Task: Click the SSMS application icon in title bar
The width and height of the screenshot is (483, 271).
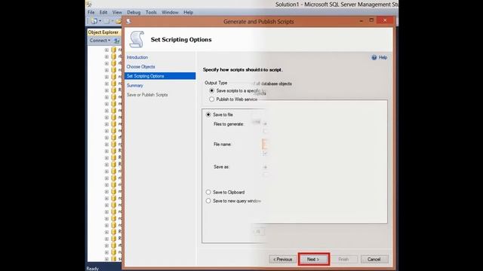Action: click(89, 5)
